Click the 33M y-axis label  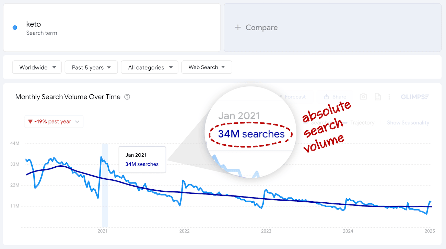click(x=15, y=164)
